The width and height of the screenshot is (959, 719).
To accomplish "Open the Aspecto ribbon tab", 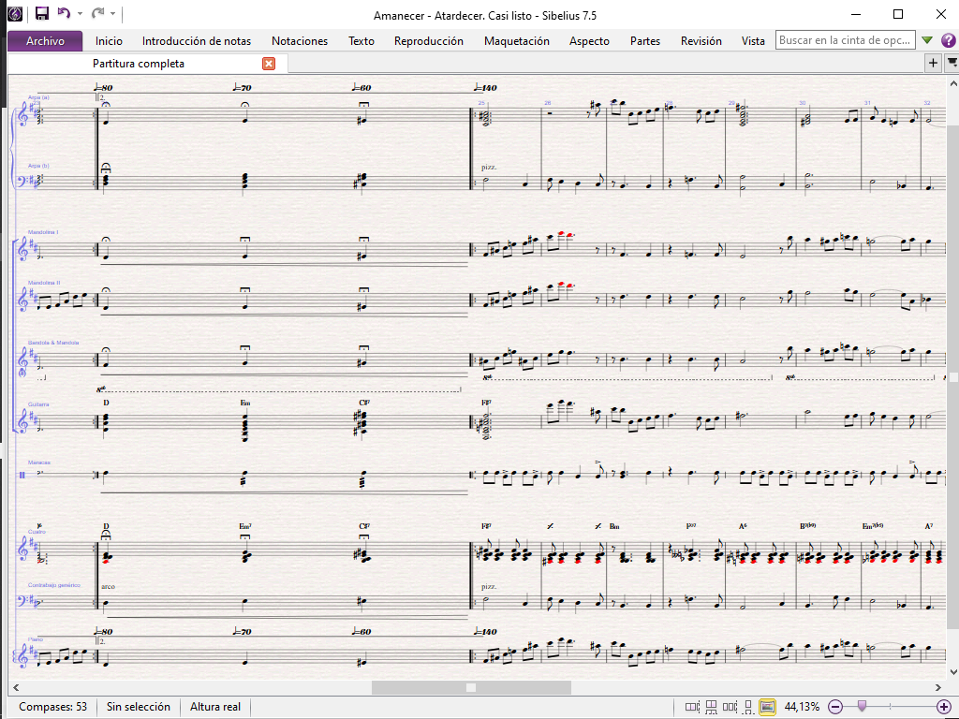I will pyautogui.click(x=590, y=41).
